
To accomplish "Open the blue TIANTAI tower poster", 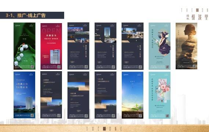I will click(25, 95).
